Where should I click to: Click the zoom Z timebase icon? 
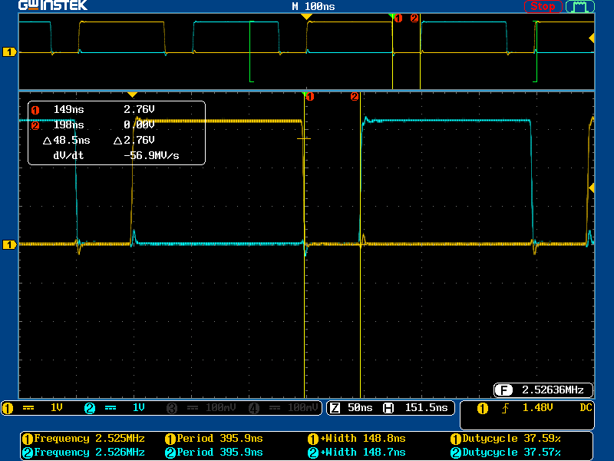tap(335, 408)
